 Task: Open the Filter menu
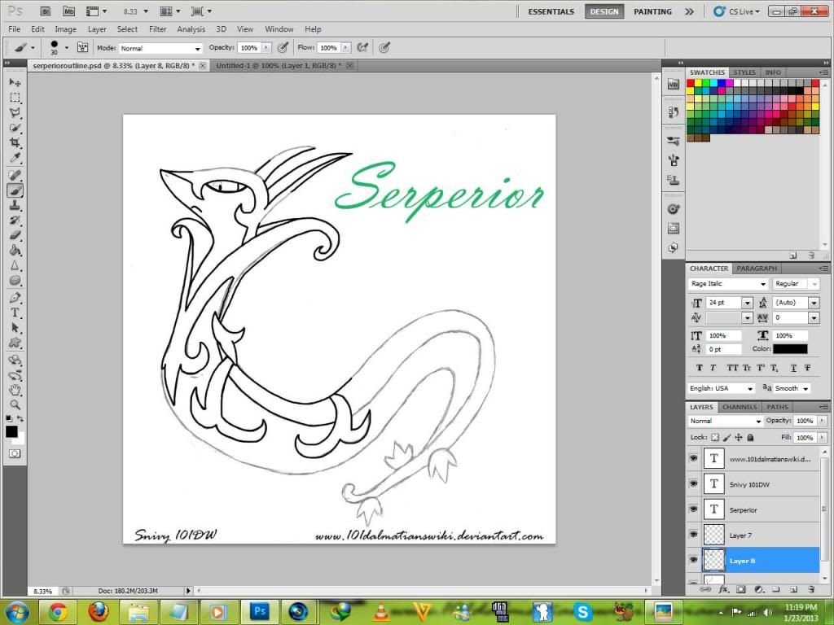point(157,29)
